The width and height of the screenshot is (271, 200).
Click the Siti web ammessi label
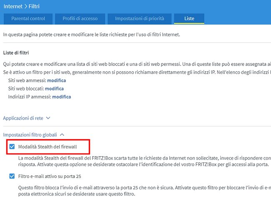[27, 80]
